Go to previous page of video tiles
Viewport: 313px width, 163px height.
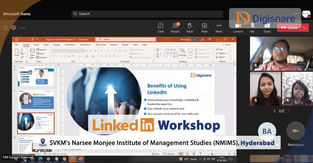point(274,111)
